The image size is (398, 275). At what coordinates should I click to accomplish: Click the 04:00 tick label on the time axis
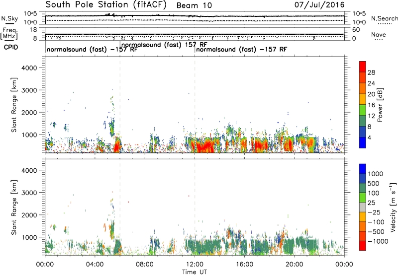[x=95, y=265]
